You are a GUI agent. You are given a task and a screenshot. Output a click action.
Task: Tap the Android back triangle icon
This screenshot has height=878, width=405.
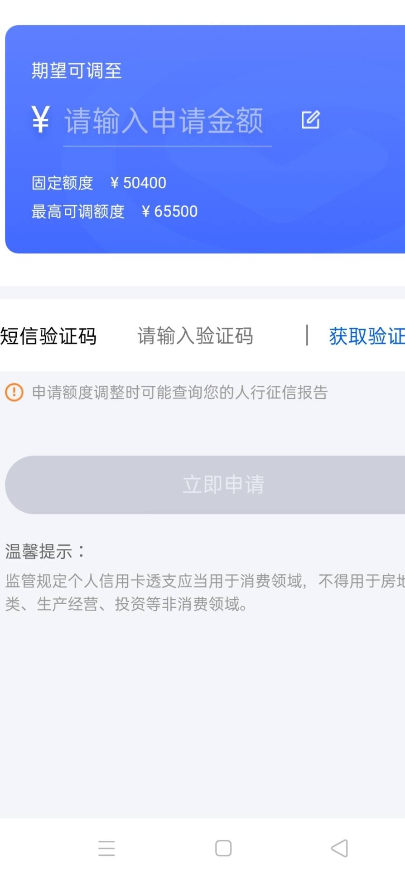tap(339, 848)
